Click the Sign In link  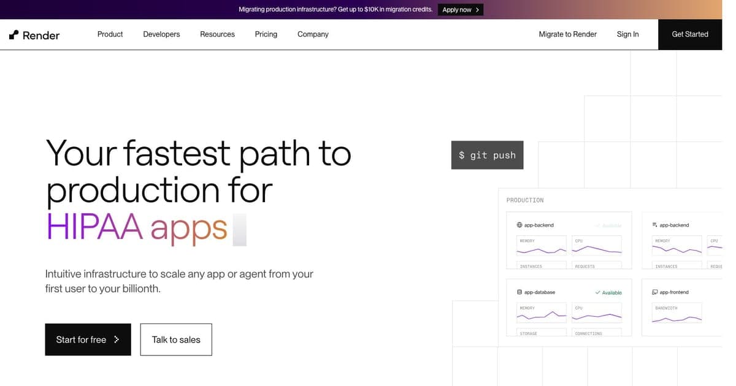click(627, 34)
